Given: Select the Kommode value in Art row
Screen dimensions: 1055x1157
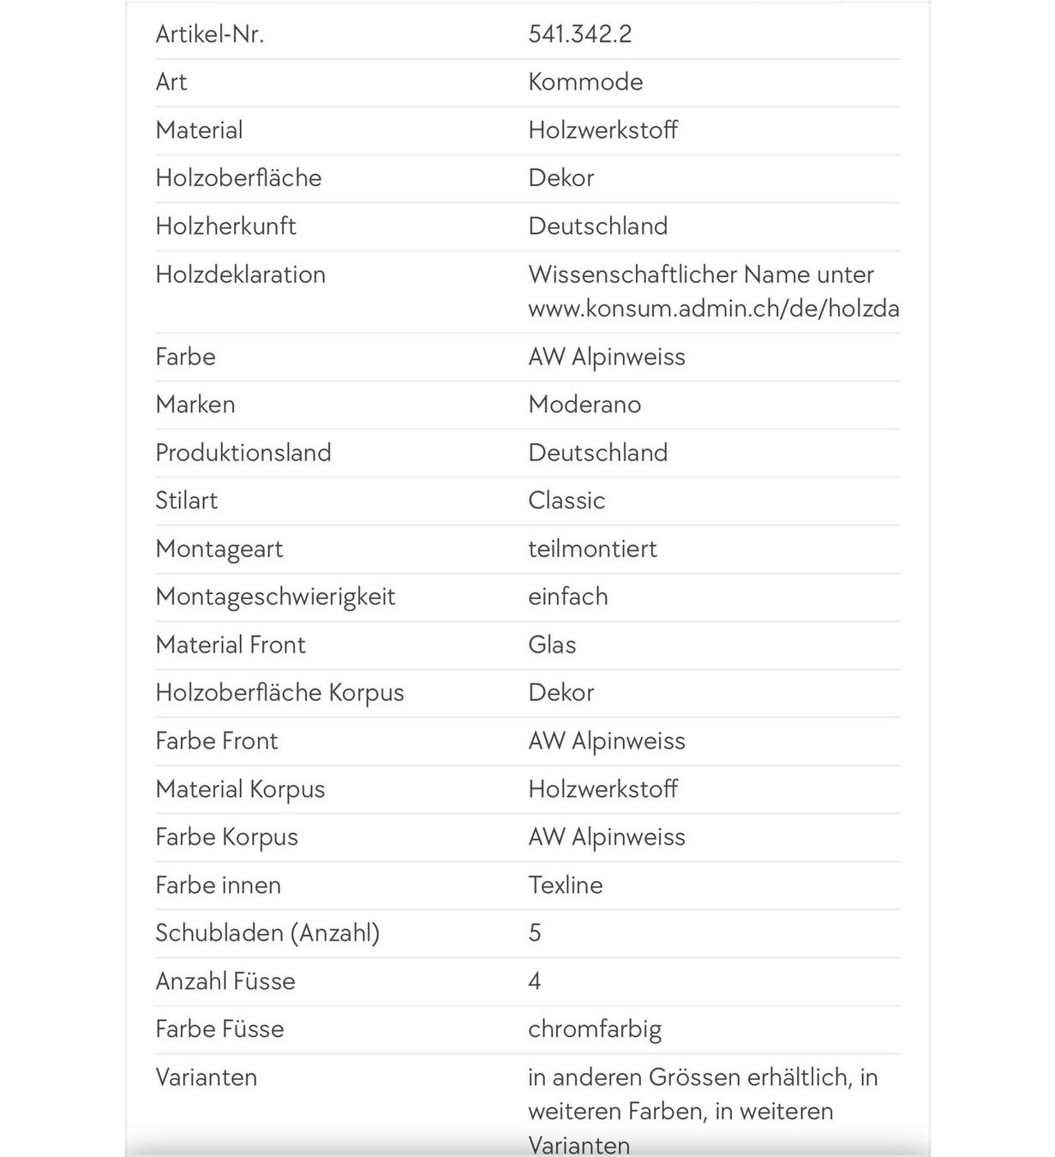Looking at the screenshot, I should [x=585, y=82].
